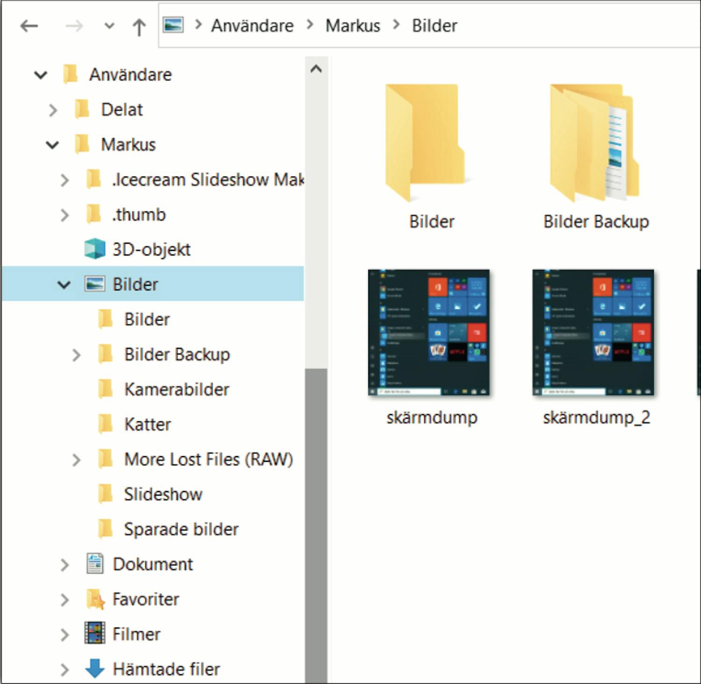The width and height of the screenshot is (701, 684).
Task: Select the More Lost Files (RAW) label
Action: (208, 459)
